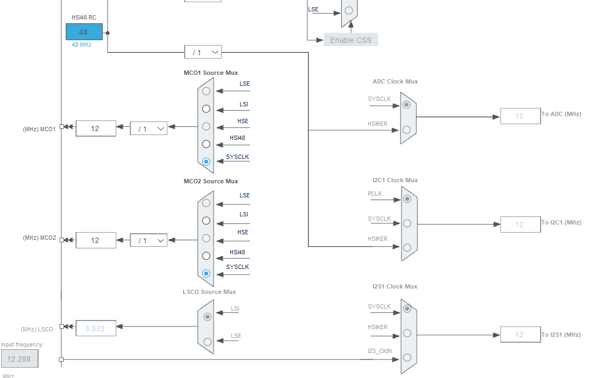Click the To ADC (MHz) label
602x378 pixels.
pos(561,114)
